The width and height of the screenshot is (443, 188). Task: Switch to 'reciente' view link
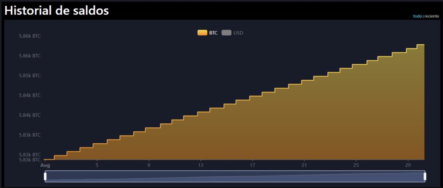point(432,16)
